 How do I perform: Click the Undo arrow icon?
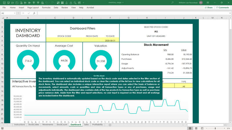(x=47, y=3)
